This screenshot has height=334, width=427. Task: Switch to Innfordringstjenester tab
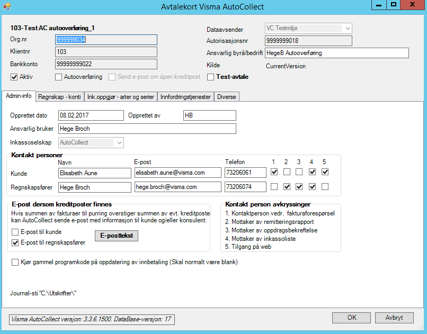(186, 97)
